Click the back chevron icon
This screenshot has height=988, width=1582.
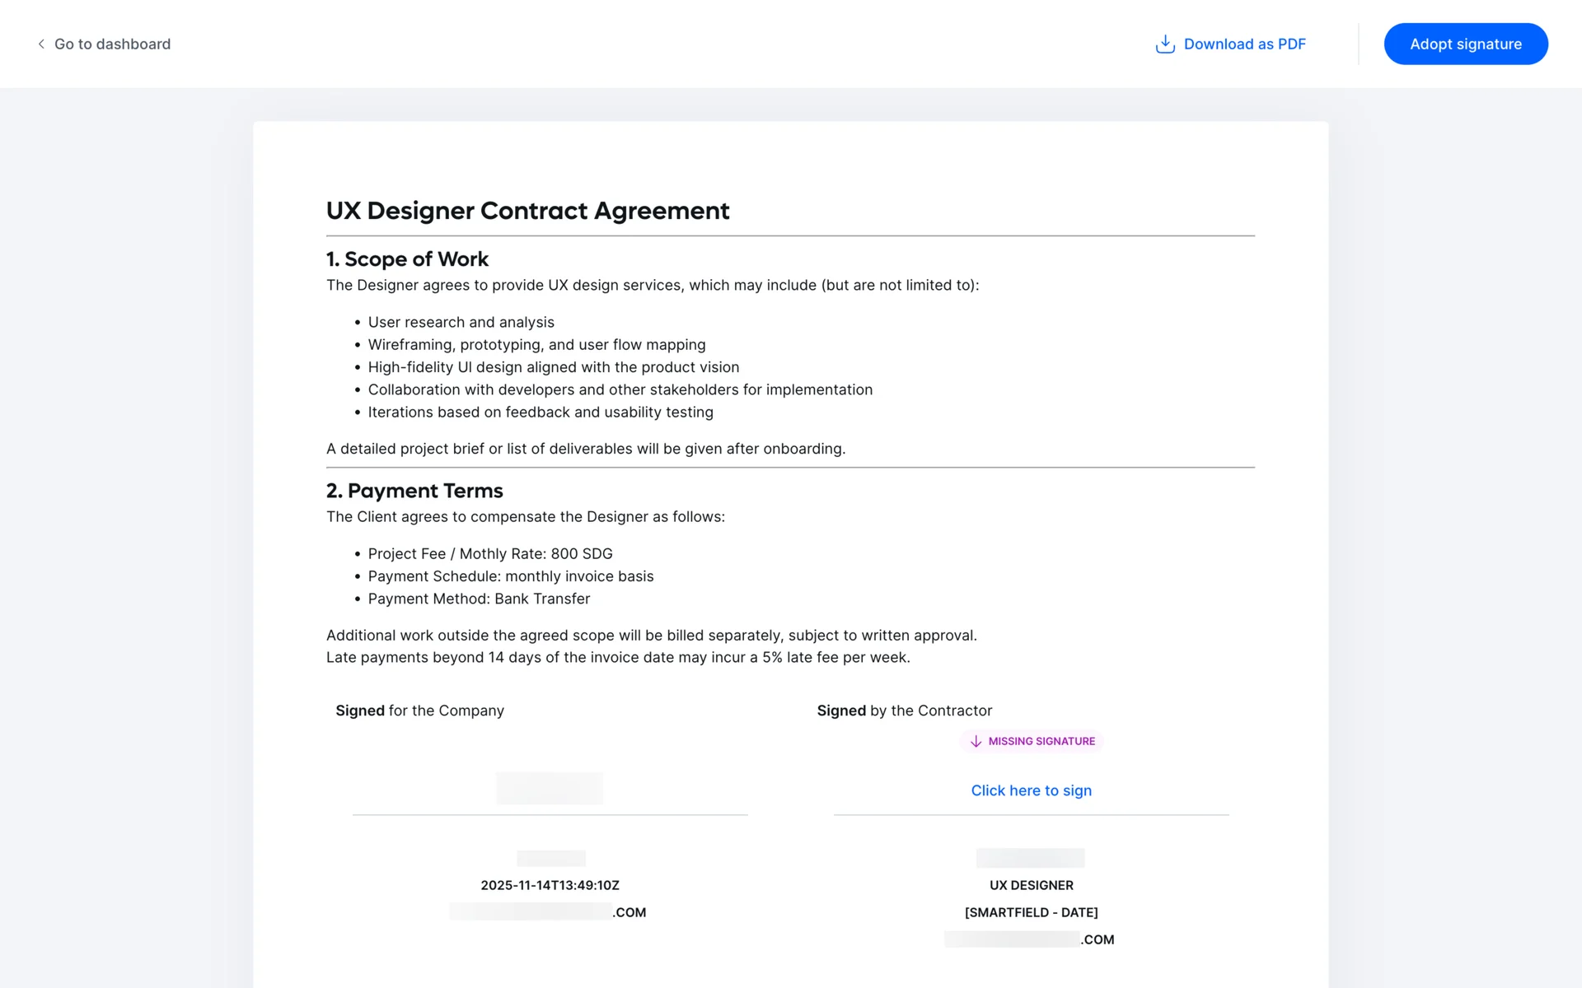point(41,44)
